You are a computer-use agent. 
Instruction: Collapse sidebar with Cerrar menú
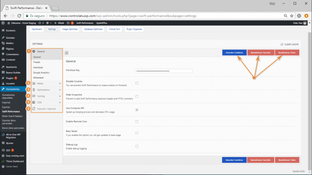(12, 166)
